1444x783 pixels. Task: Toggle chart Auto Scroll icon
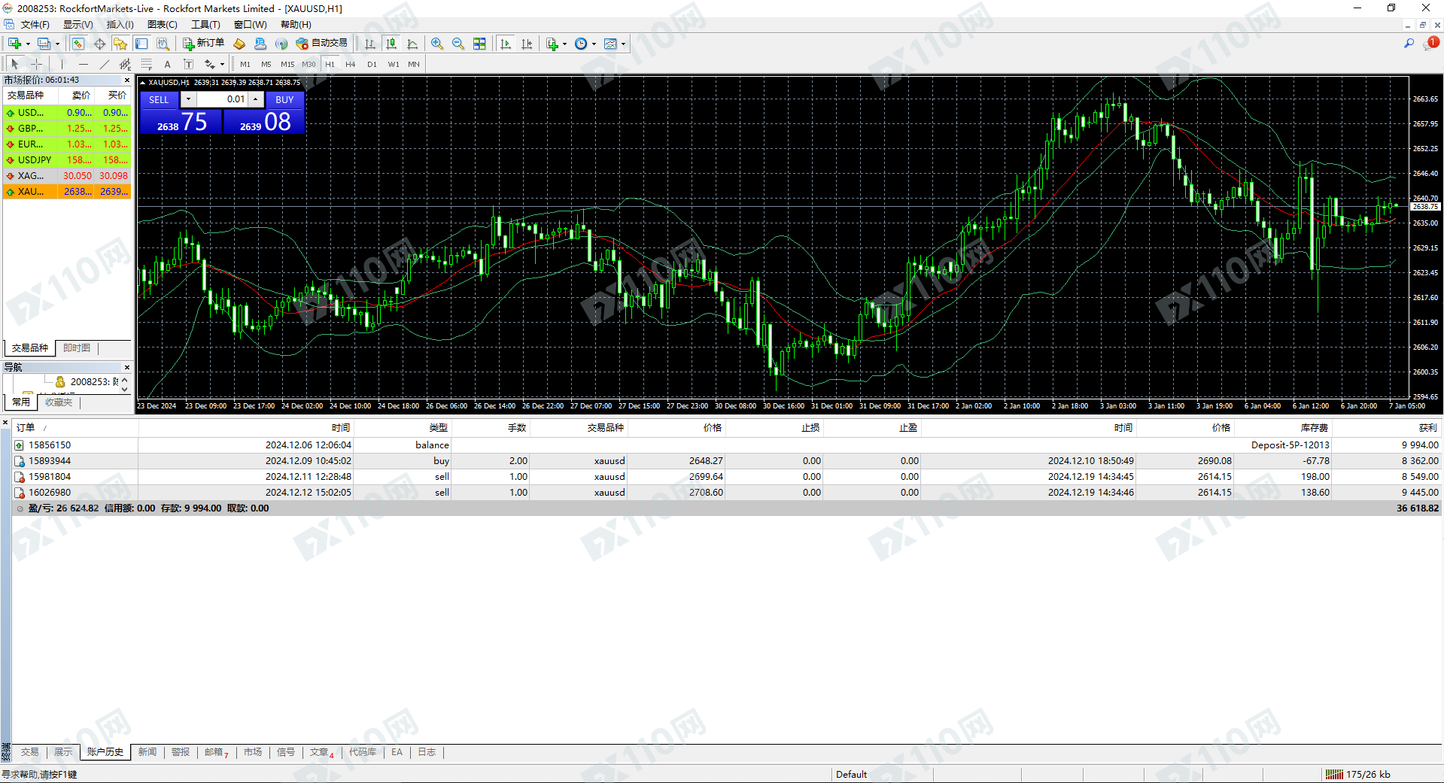(506, 44)
